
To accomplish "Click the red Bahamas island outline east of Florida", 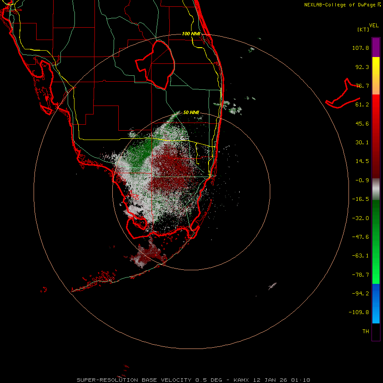I will [343, 94].
